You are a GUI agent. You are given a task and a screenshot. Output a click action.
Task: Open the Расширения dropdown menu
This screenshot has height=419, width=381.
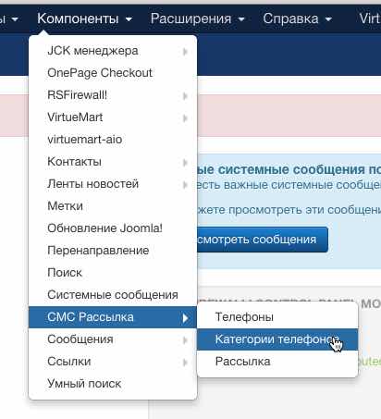[197, 19]
